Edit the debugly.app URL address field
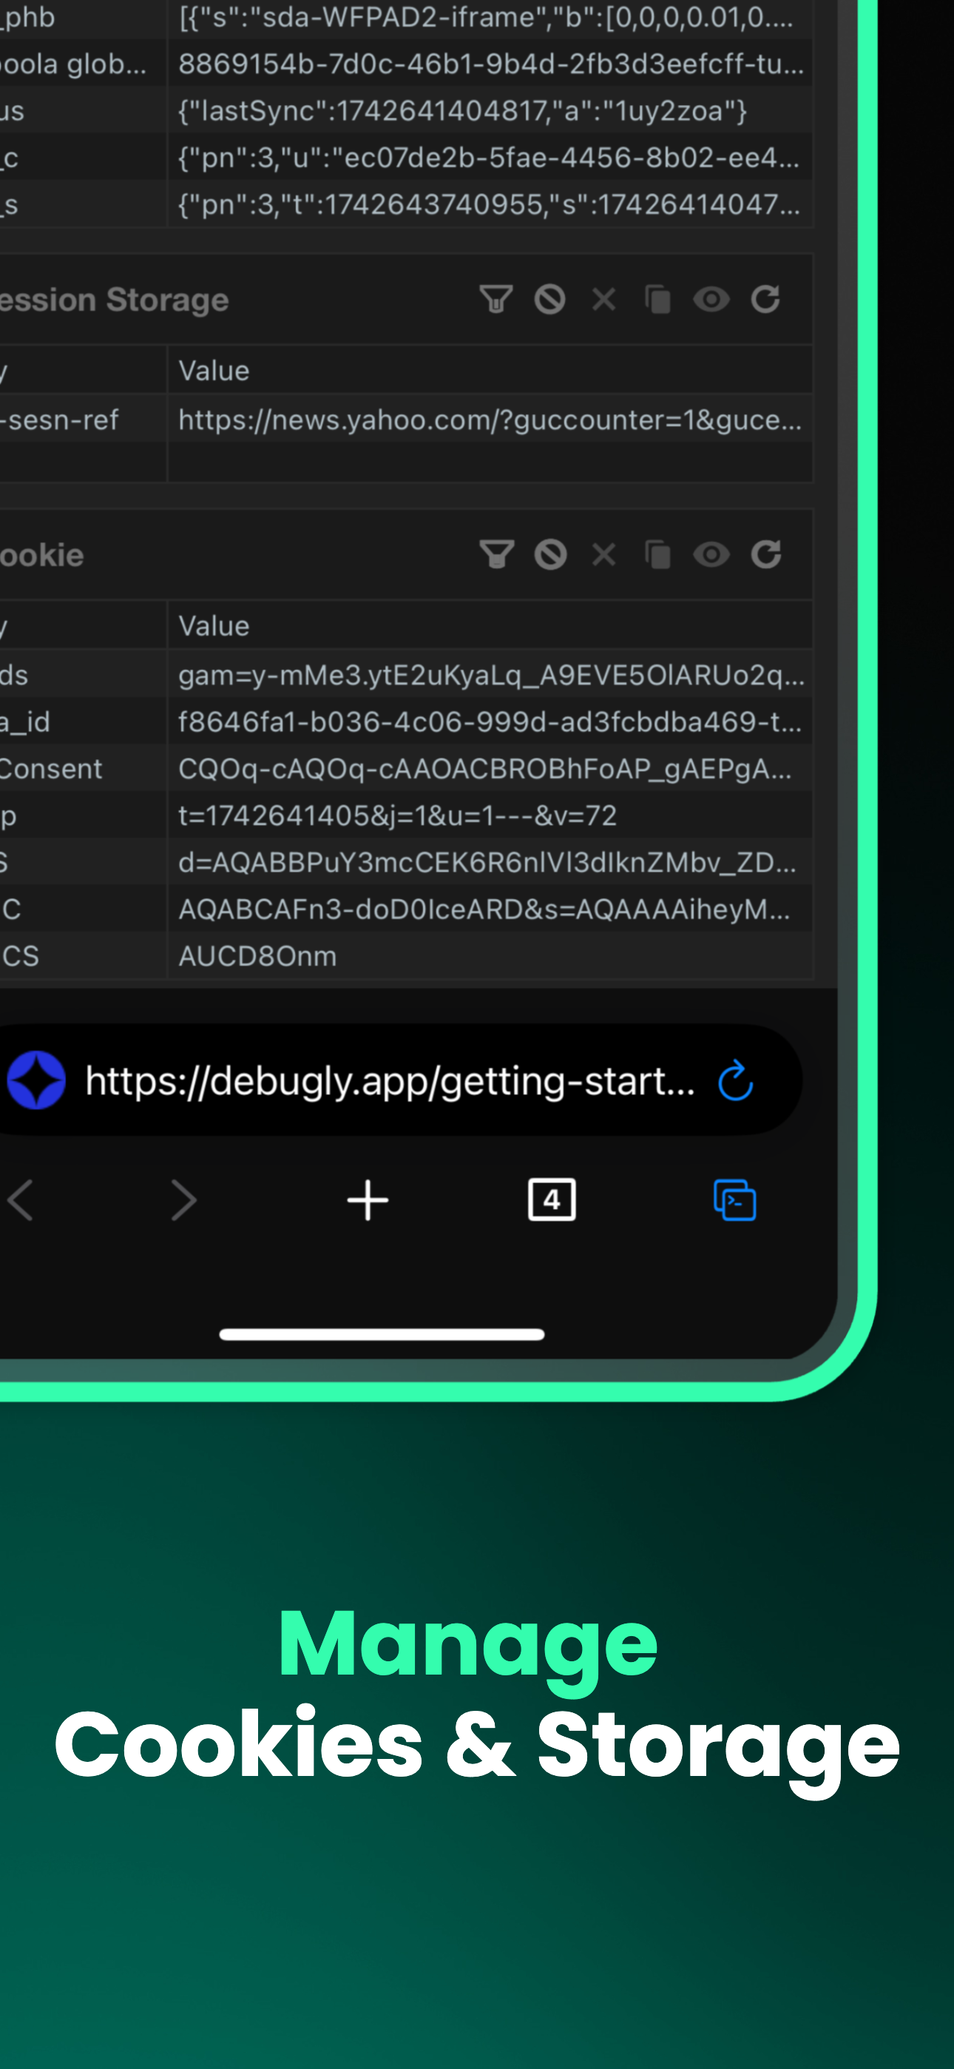This screenshot has height=2069, width=954. [x=390, y=1080]
